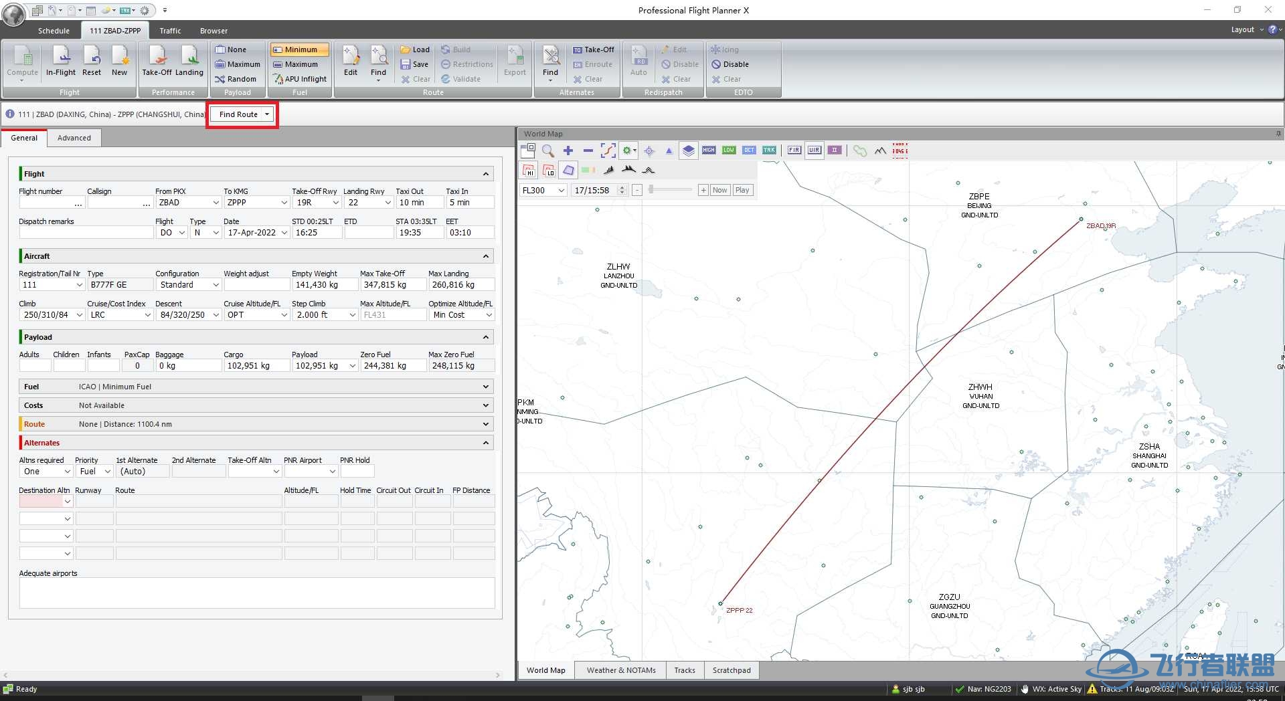Screen dimensions: 1285x701
Task: Click the Adequate airports text box
Action: 257,593
